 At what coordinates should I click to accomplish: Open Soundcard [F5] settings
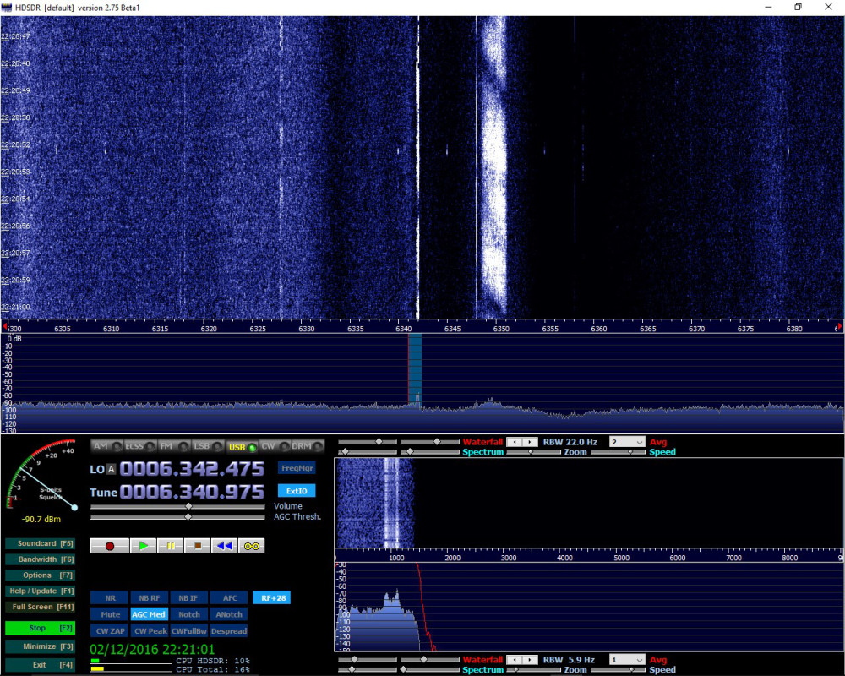coord(40,543)
